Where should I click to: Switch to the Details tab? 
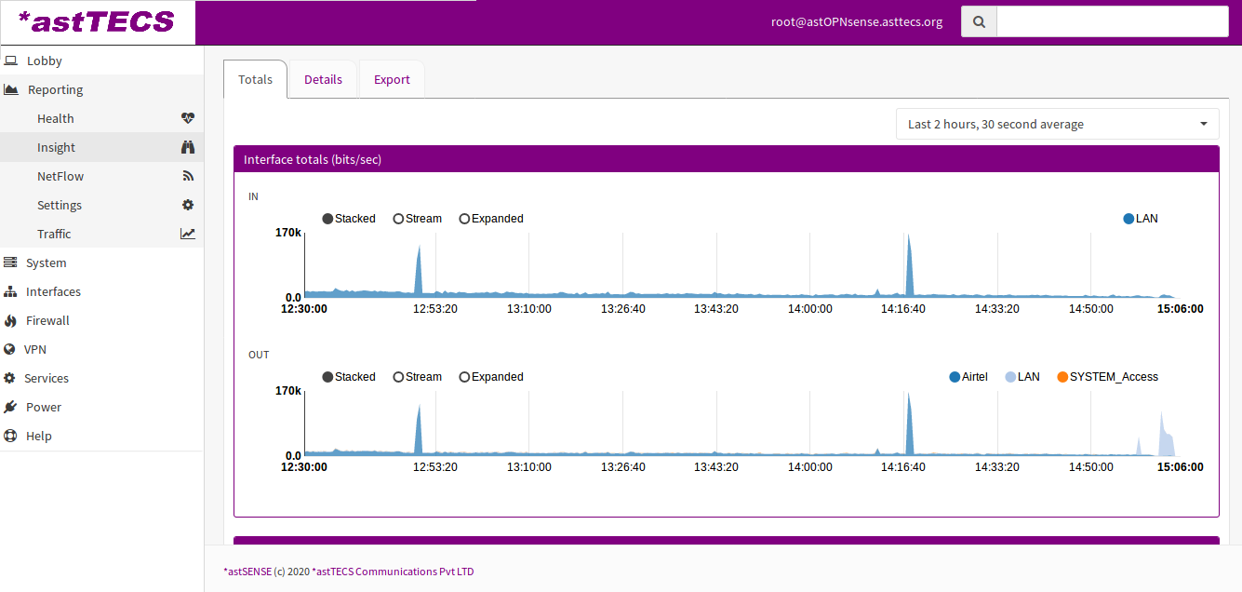(323, 79)
